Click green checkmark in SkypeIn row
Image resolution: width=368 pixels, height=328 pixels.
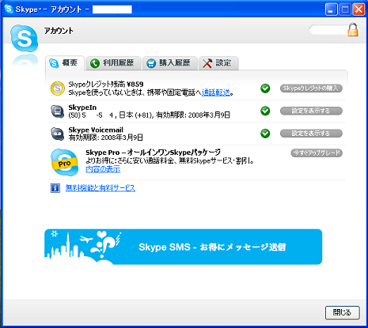(265, 111)
